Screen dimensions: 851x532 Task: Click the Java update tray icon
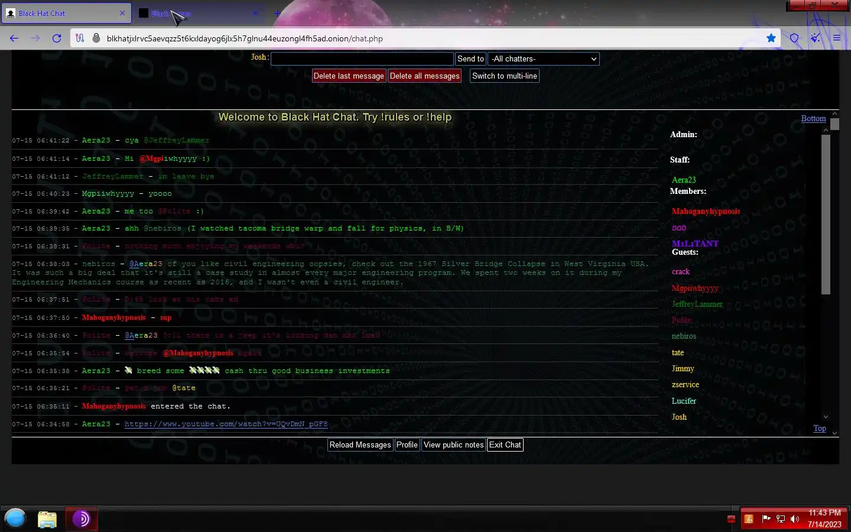click(749, 519)
